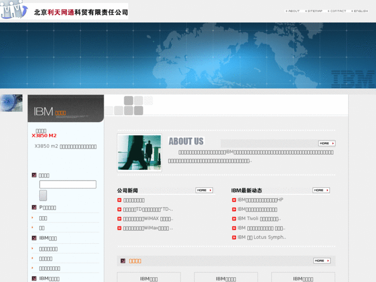Click the square icon beside third sidebar IBM heading
376x282 pixels.
(34, 238)
